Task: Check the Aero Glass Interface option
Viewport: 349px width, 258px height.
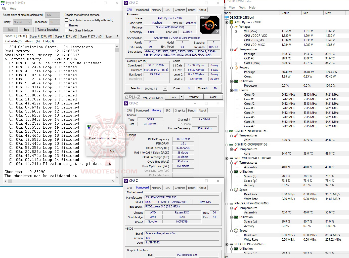Action: click(66, 30)
